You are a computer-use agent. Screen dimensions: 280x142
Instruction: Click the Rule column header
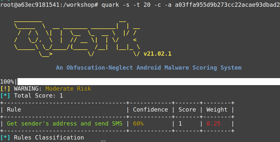14,110
